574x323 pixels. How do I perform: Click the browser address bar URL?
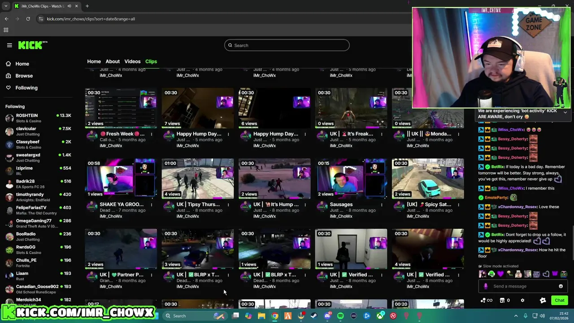tap(91, 19)
